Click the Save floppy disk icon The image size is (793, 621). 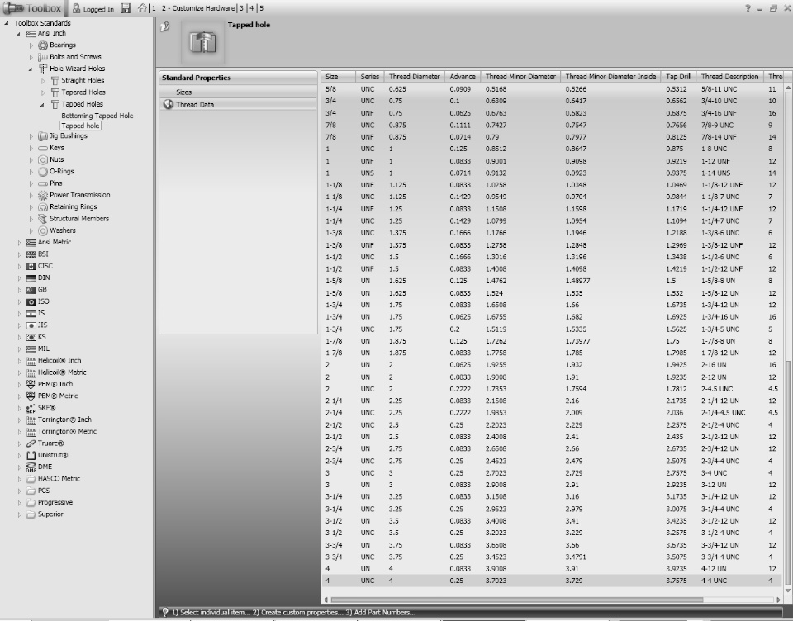tap(126, 8)
